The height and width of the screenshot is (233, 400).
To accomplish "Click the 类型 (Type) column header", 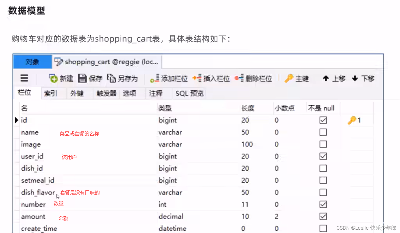I will [198, 108].
